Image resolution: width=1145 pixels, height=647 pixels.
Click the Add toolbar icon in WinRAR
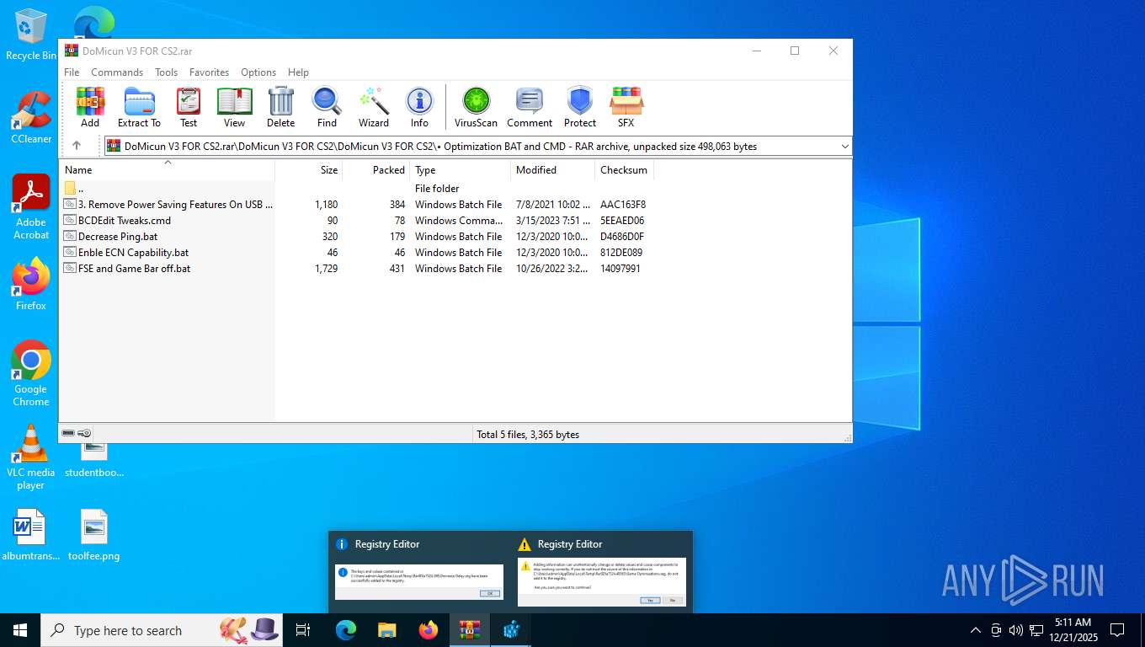point(90,107)
